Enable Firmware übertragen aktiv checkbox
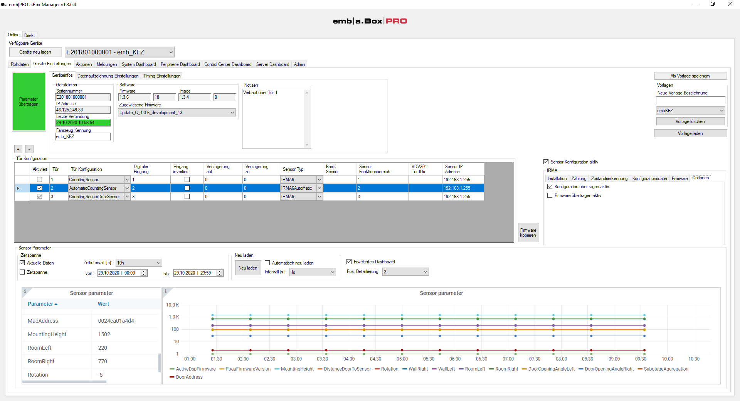Screen dimensions: 740x401 (x=550, y=195)
